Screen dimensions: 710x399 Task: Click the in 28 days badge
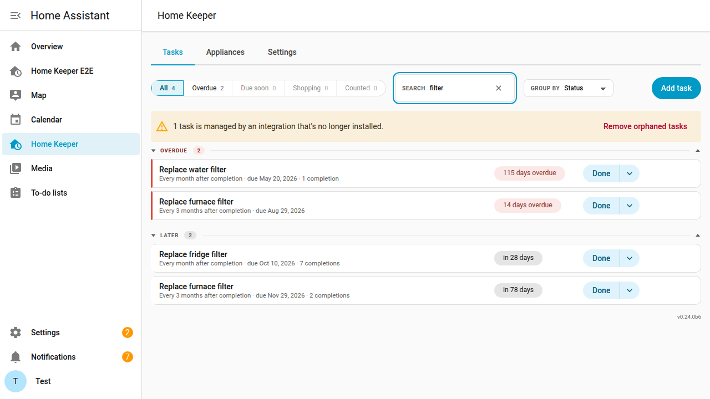(518, 258)
